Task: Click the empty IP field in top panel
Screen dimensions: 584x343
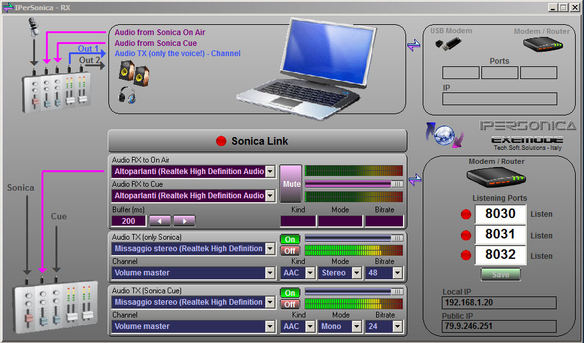Action: pos(499,99)
